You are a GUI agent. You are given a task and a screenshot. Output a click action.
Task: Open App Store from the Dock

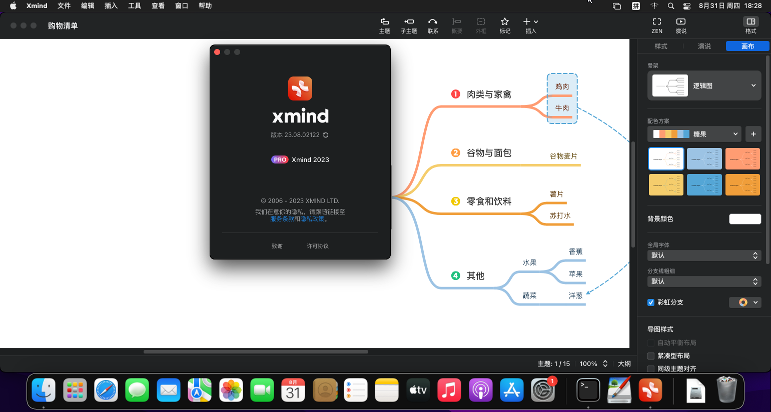click(511, 390)
